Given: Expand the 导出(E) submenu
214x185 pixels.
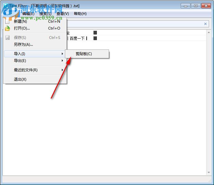Looking at the screenshot, I should pos(35,61).
